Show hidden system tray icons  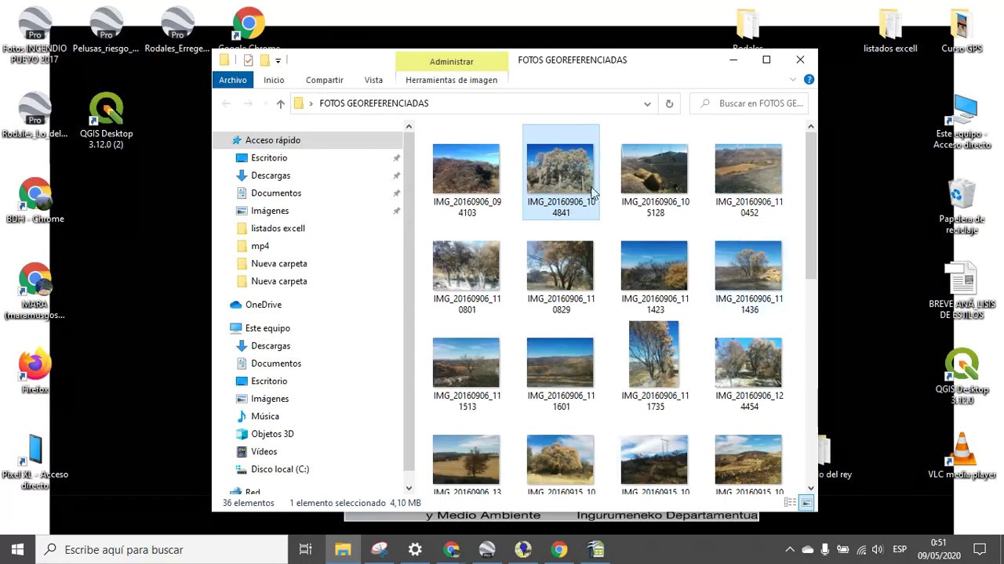(x=790, y=549)
